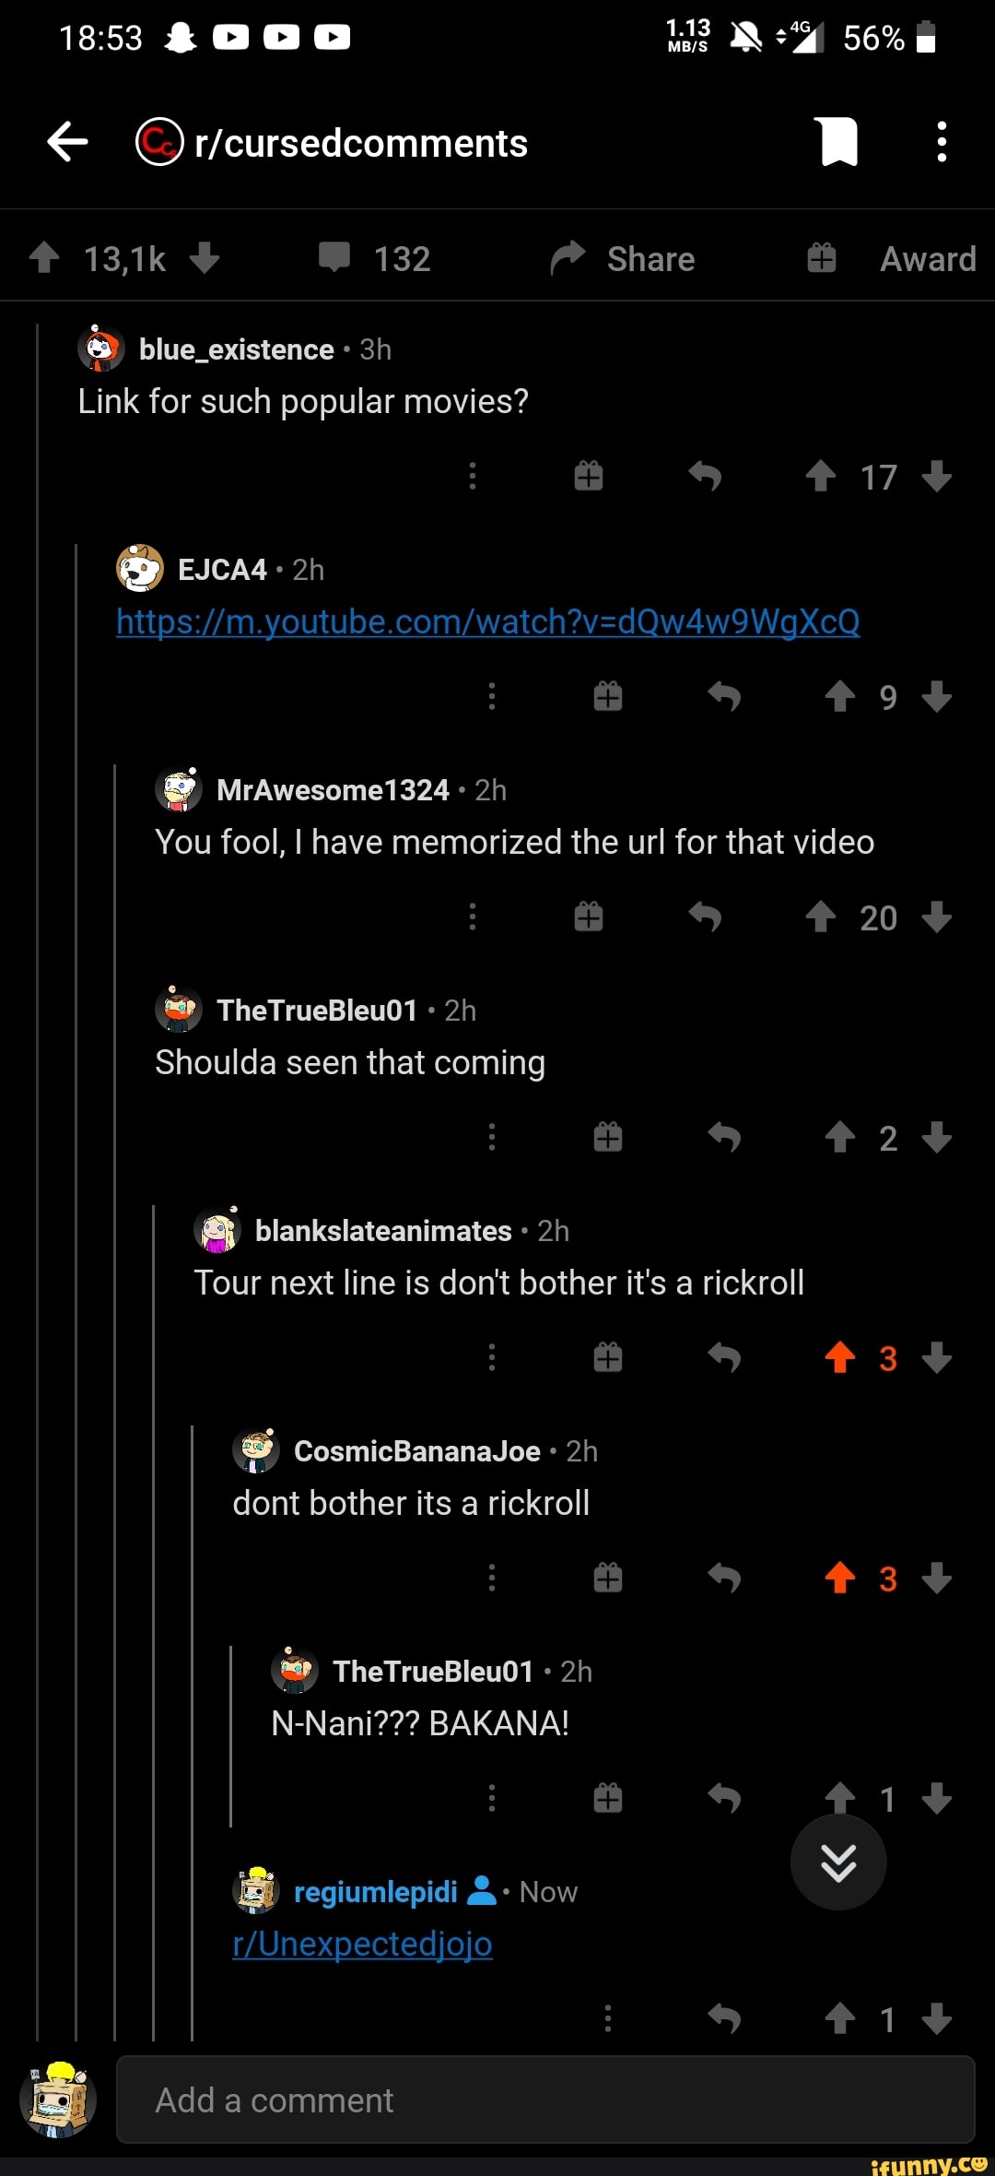Open the YouTube link from EJCA4
The width and height of the screenshot is (995, 2176).
(x=488, y=622)
